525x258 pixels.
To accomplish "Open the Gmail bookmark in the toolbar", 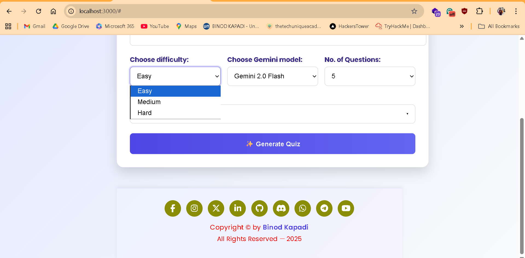I will tap(34, 26).
